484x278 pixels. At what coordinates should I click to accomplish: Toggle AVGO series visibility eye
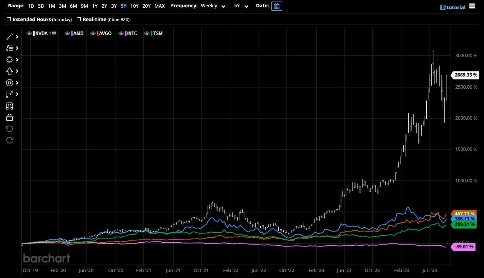point(93,33)
